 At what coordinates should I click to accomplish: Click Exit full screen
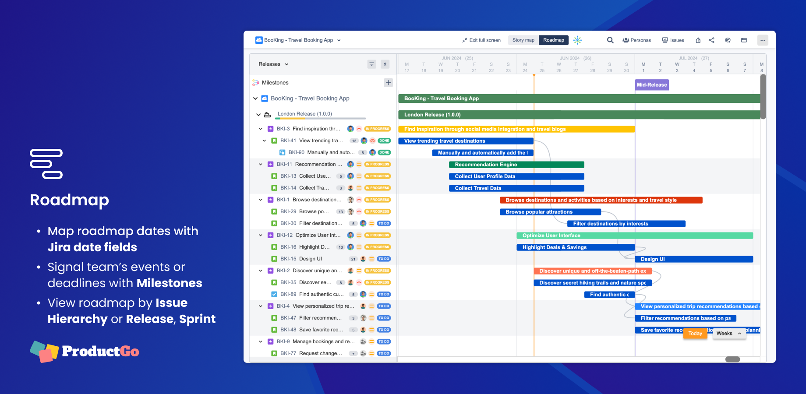click(x=481, y=40)
